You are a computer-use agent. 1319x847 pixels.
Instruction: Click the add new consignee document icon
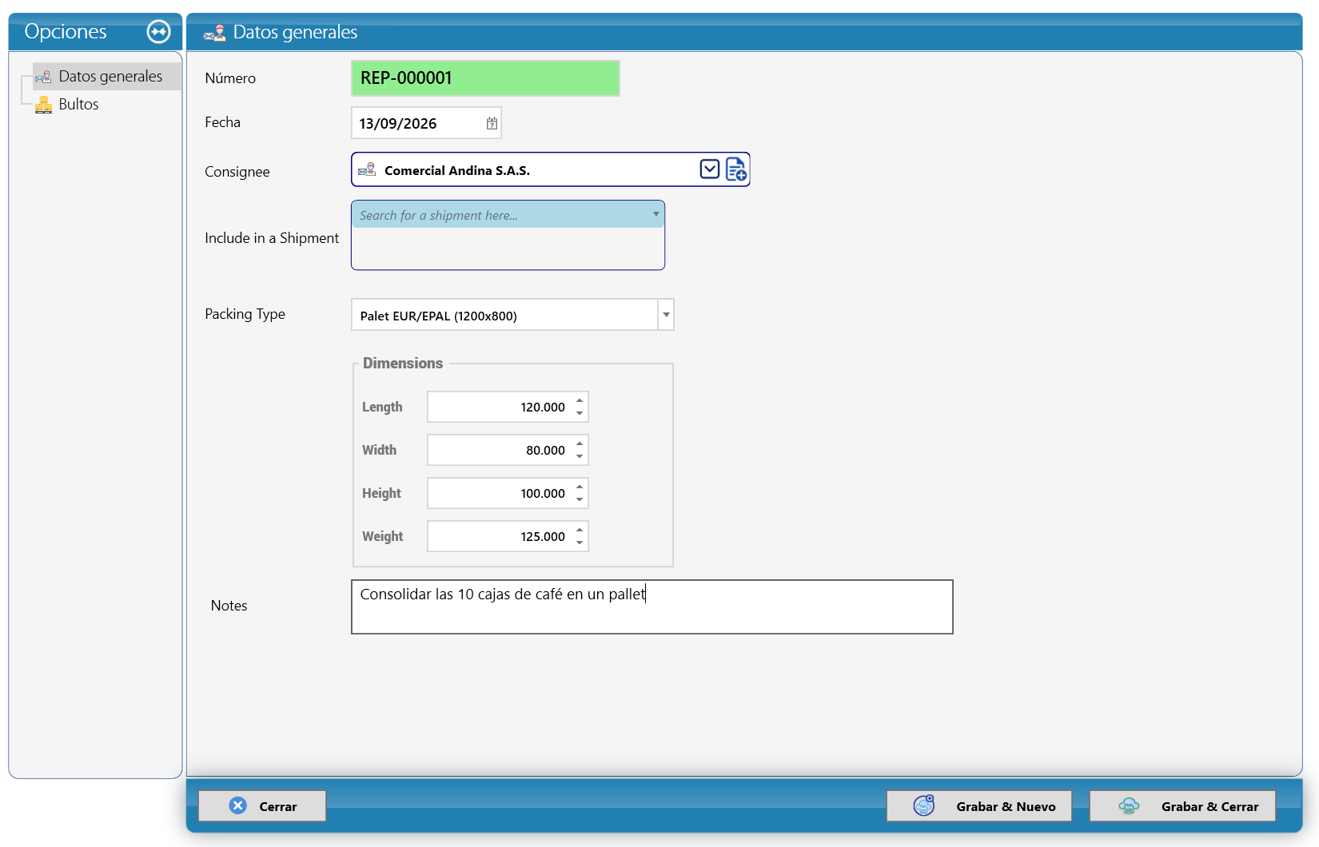[736, 169]
